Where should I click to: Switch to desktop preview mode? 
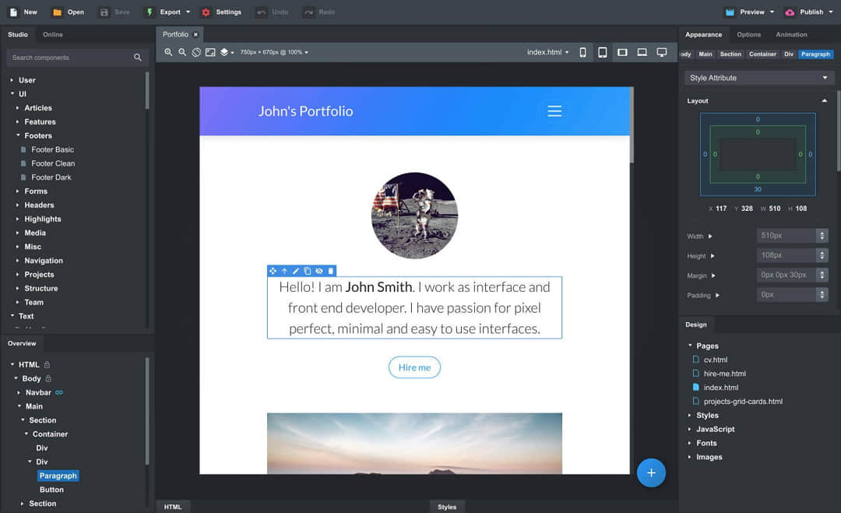[663, 52]
